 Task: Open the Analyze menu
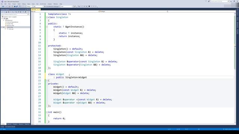(x=50, y=4)
